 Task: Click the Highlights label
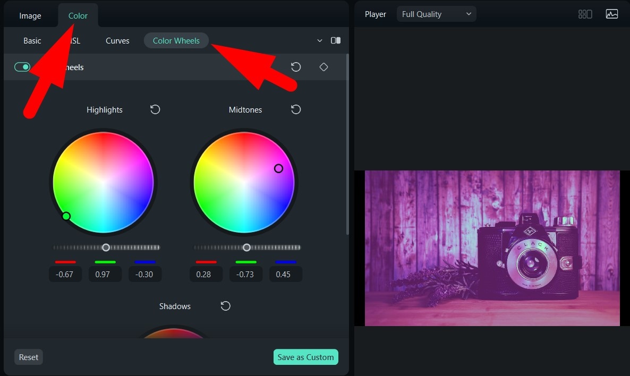[x=105, y=109]
